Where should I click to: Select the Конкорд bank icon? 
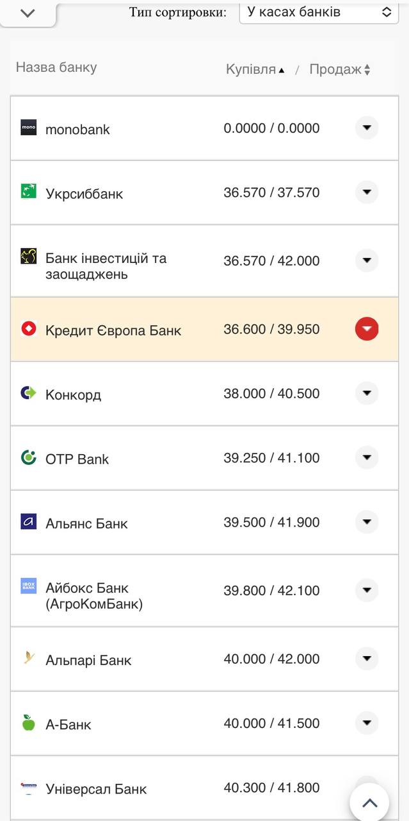(28, 393)
